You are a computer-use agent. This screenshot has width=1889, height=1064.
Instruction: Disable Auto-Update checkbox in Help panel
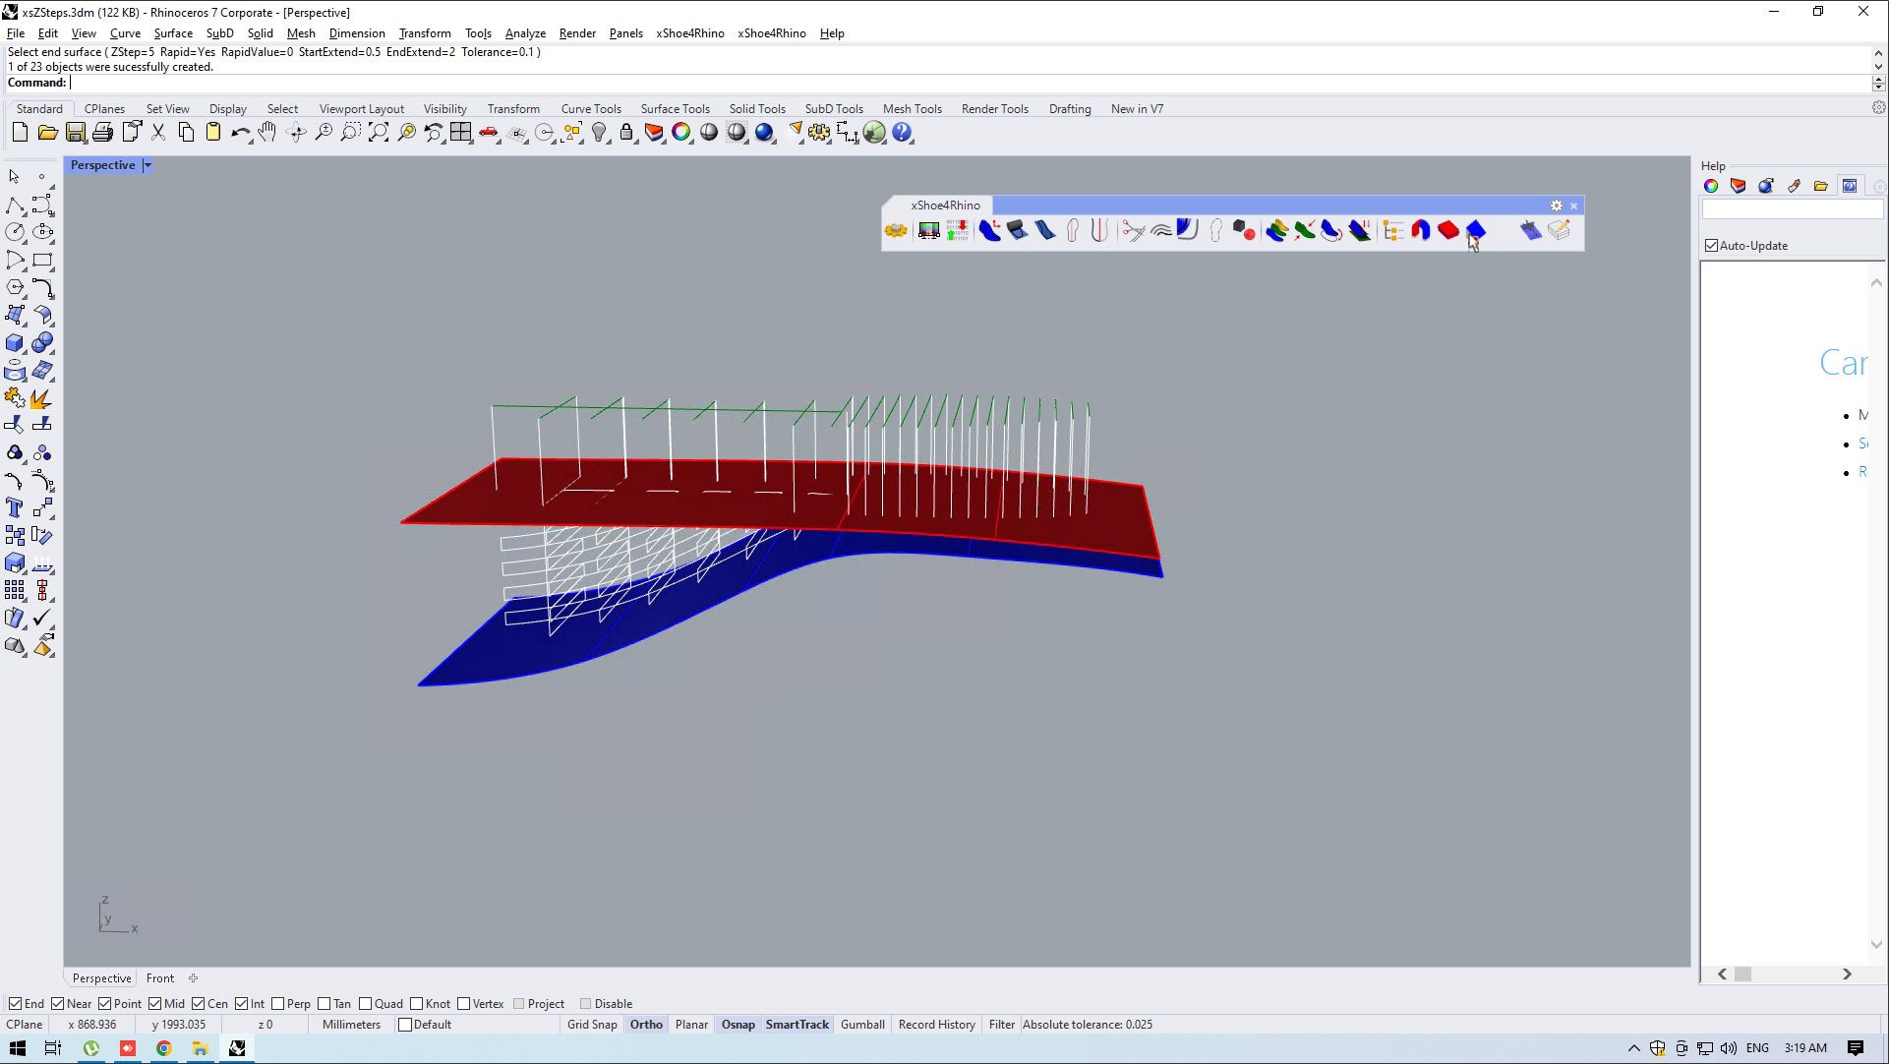pyautogui.click(x=1712, y=246)
